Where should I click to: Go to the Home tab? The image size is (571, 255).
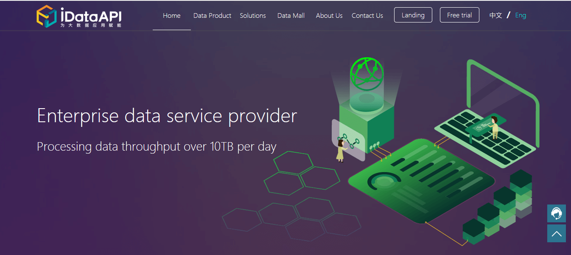[x=172, y=16]
